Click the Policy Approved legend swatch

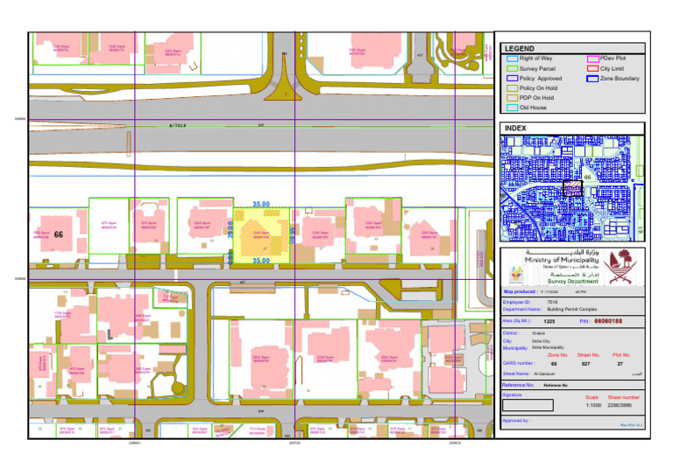click(512, 79)
